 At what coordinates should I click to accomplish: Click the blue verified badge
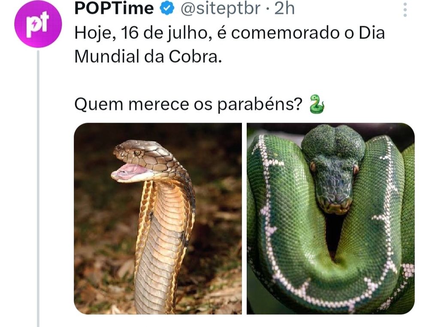point(167,9)
